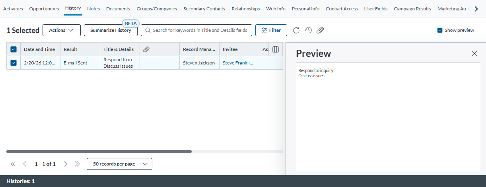Switch to the Notes tab
The height and width of the screenshot is (187, 486).
pos(93,8)
